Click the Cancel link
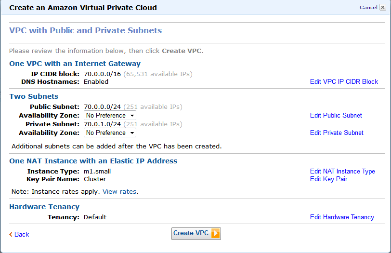 click(x=368, y=8)
